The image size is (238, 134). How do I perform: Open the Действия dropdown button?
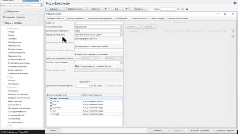(x=97, y=9)
